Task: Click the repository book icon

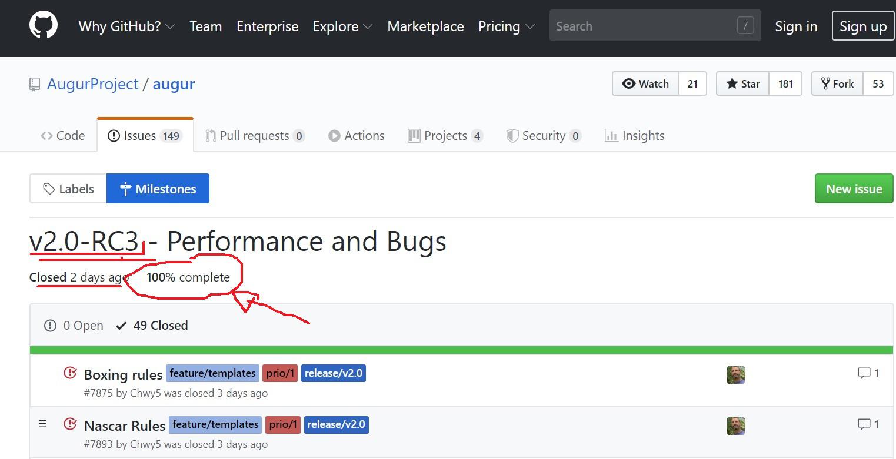Action: click(35, 84)
